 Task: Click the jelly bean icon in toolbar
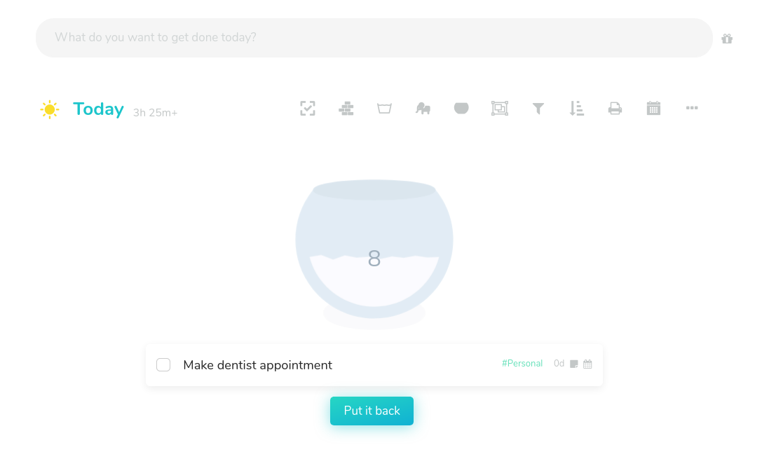pyautogui.click(x=461, y=108)
